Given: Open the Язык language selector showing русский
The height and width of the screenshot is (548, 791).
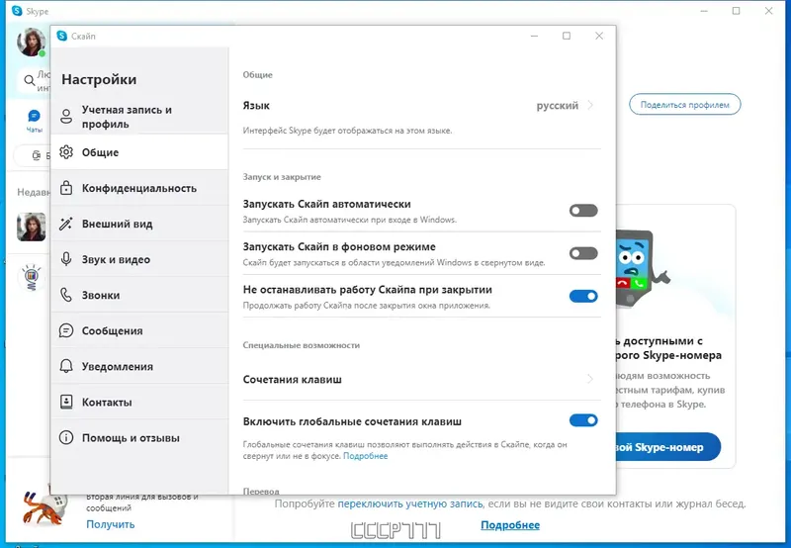Looking at the screenshot, I should pyautogui.click(x=422, y=106).
